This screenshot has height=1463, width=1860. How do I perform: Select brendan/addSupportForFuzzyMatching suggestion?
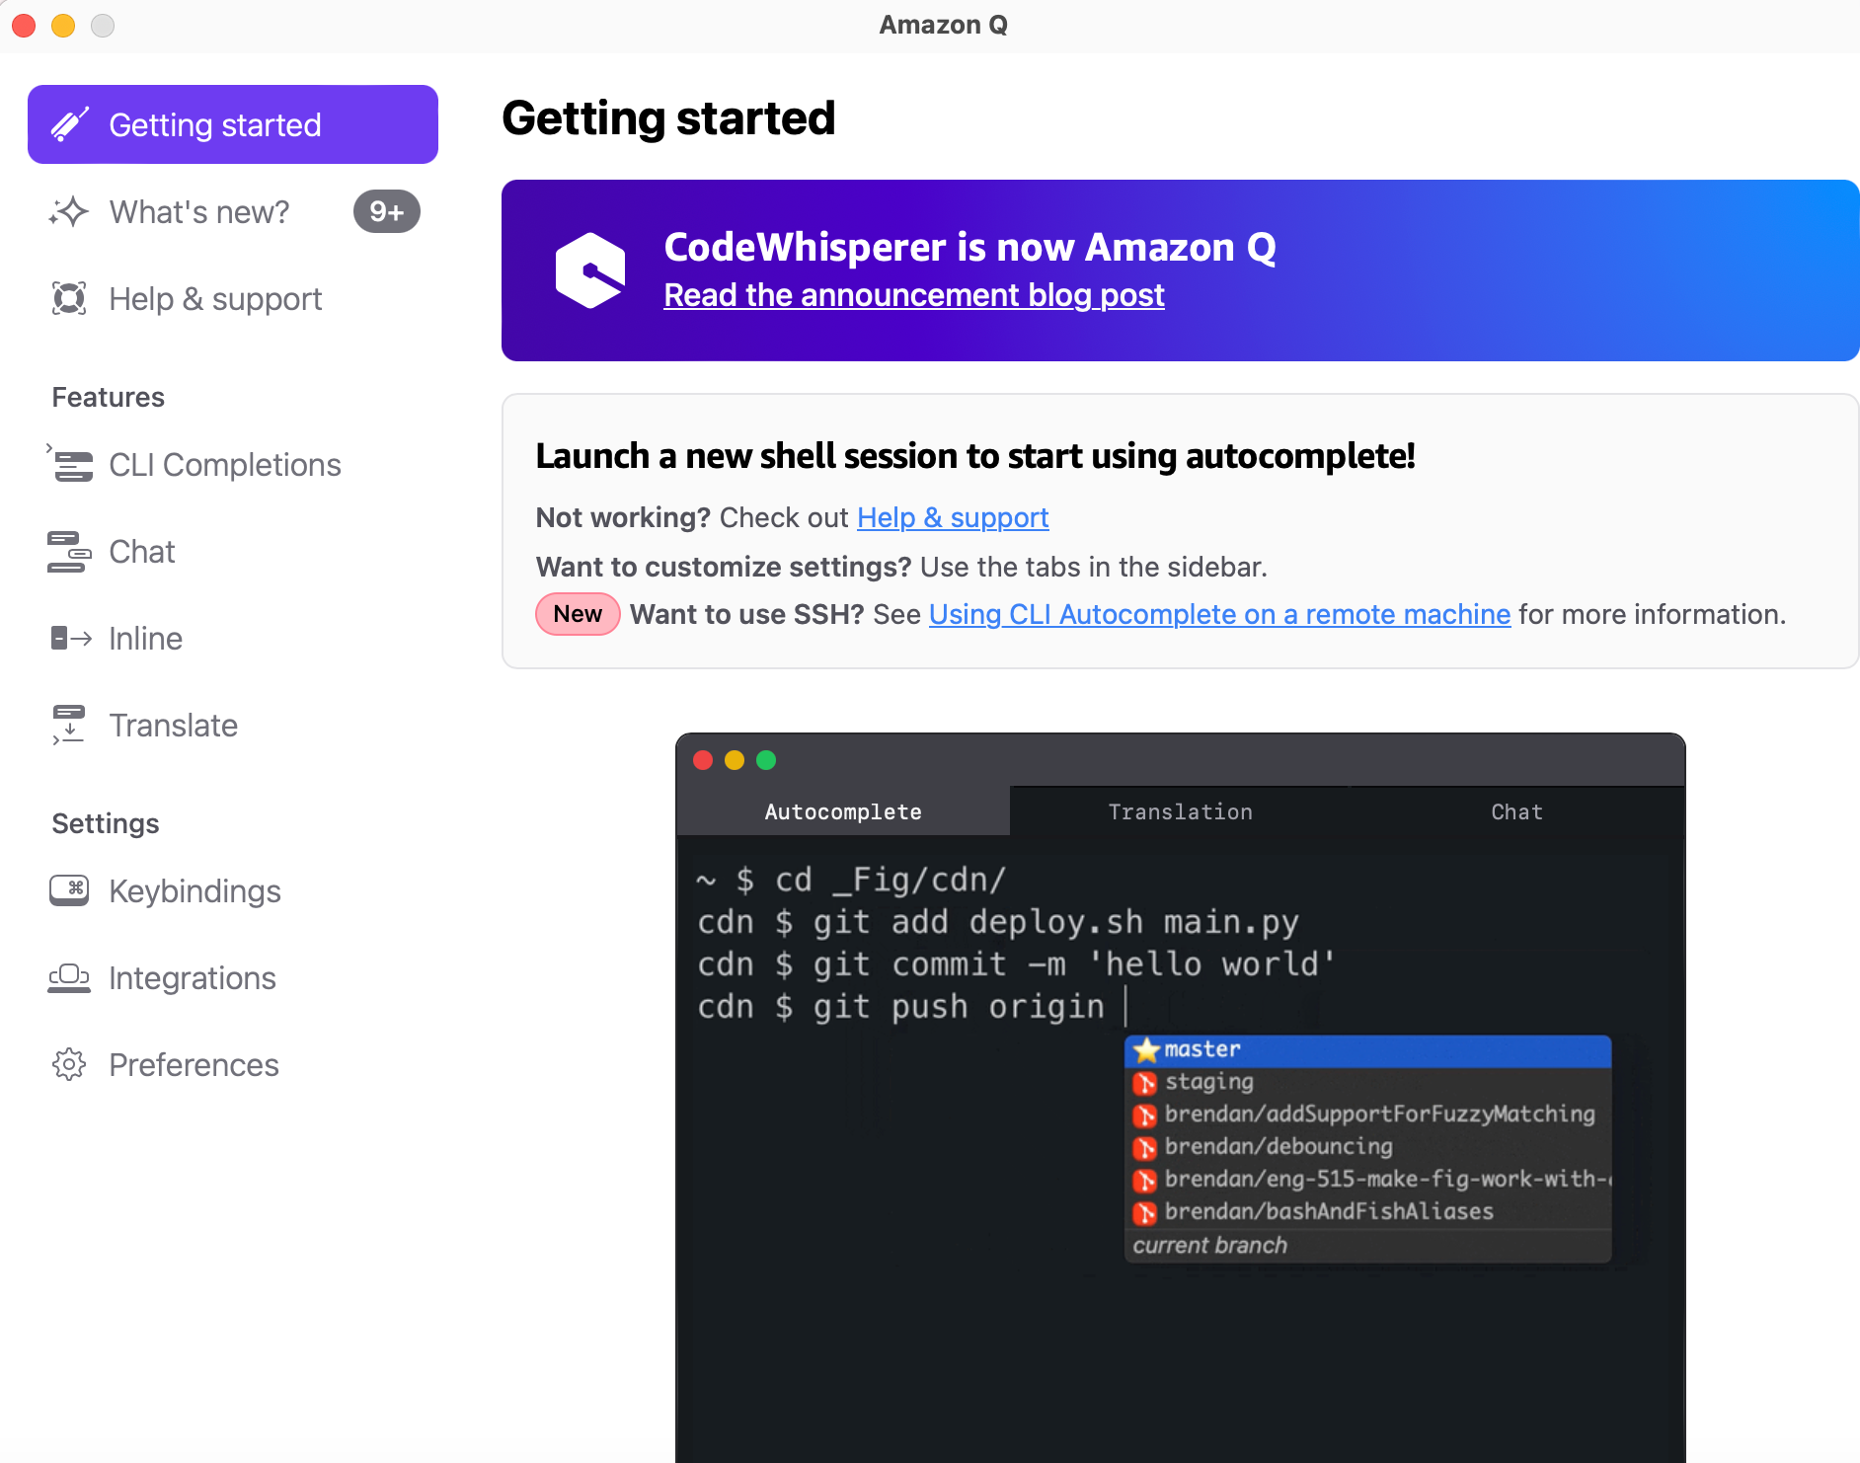[x=1368, y=1115]
